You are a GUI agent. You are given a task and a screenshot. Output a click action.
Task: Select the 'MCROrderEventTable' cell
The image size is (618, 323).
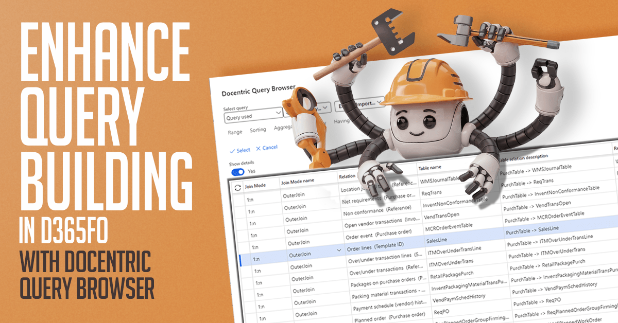pyautogui.click(x=449, y=228)
